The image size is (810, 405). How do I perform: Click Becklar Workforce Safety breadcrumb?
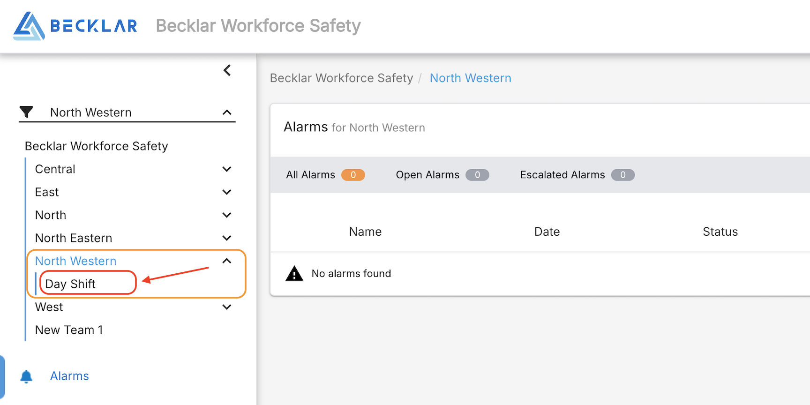[342, 78]
